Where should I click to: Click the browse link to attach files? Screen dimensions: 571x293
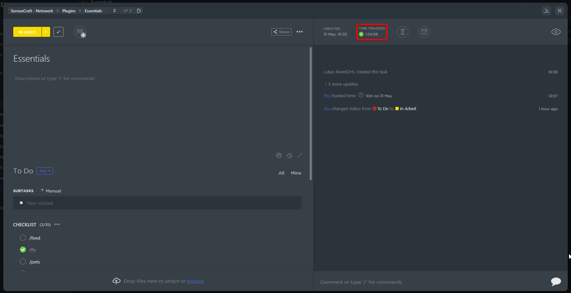coord(195,281)
